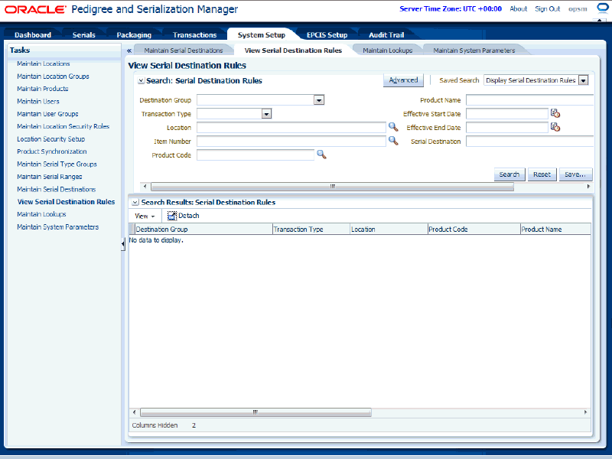The image size is (612, 459).
Task: Open the Effective Start Date calendar picker
Action: coord(555,113)
